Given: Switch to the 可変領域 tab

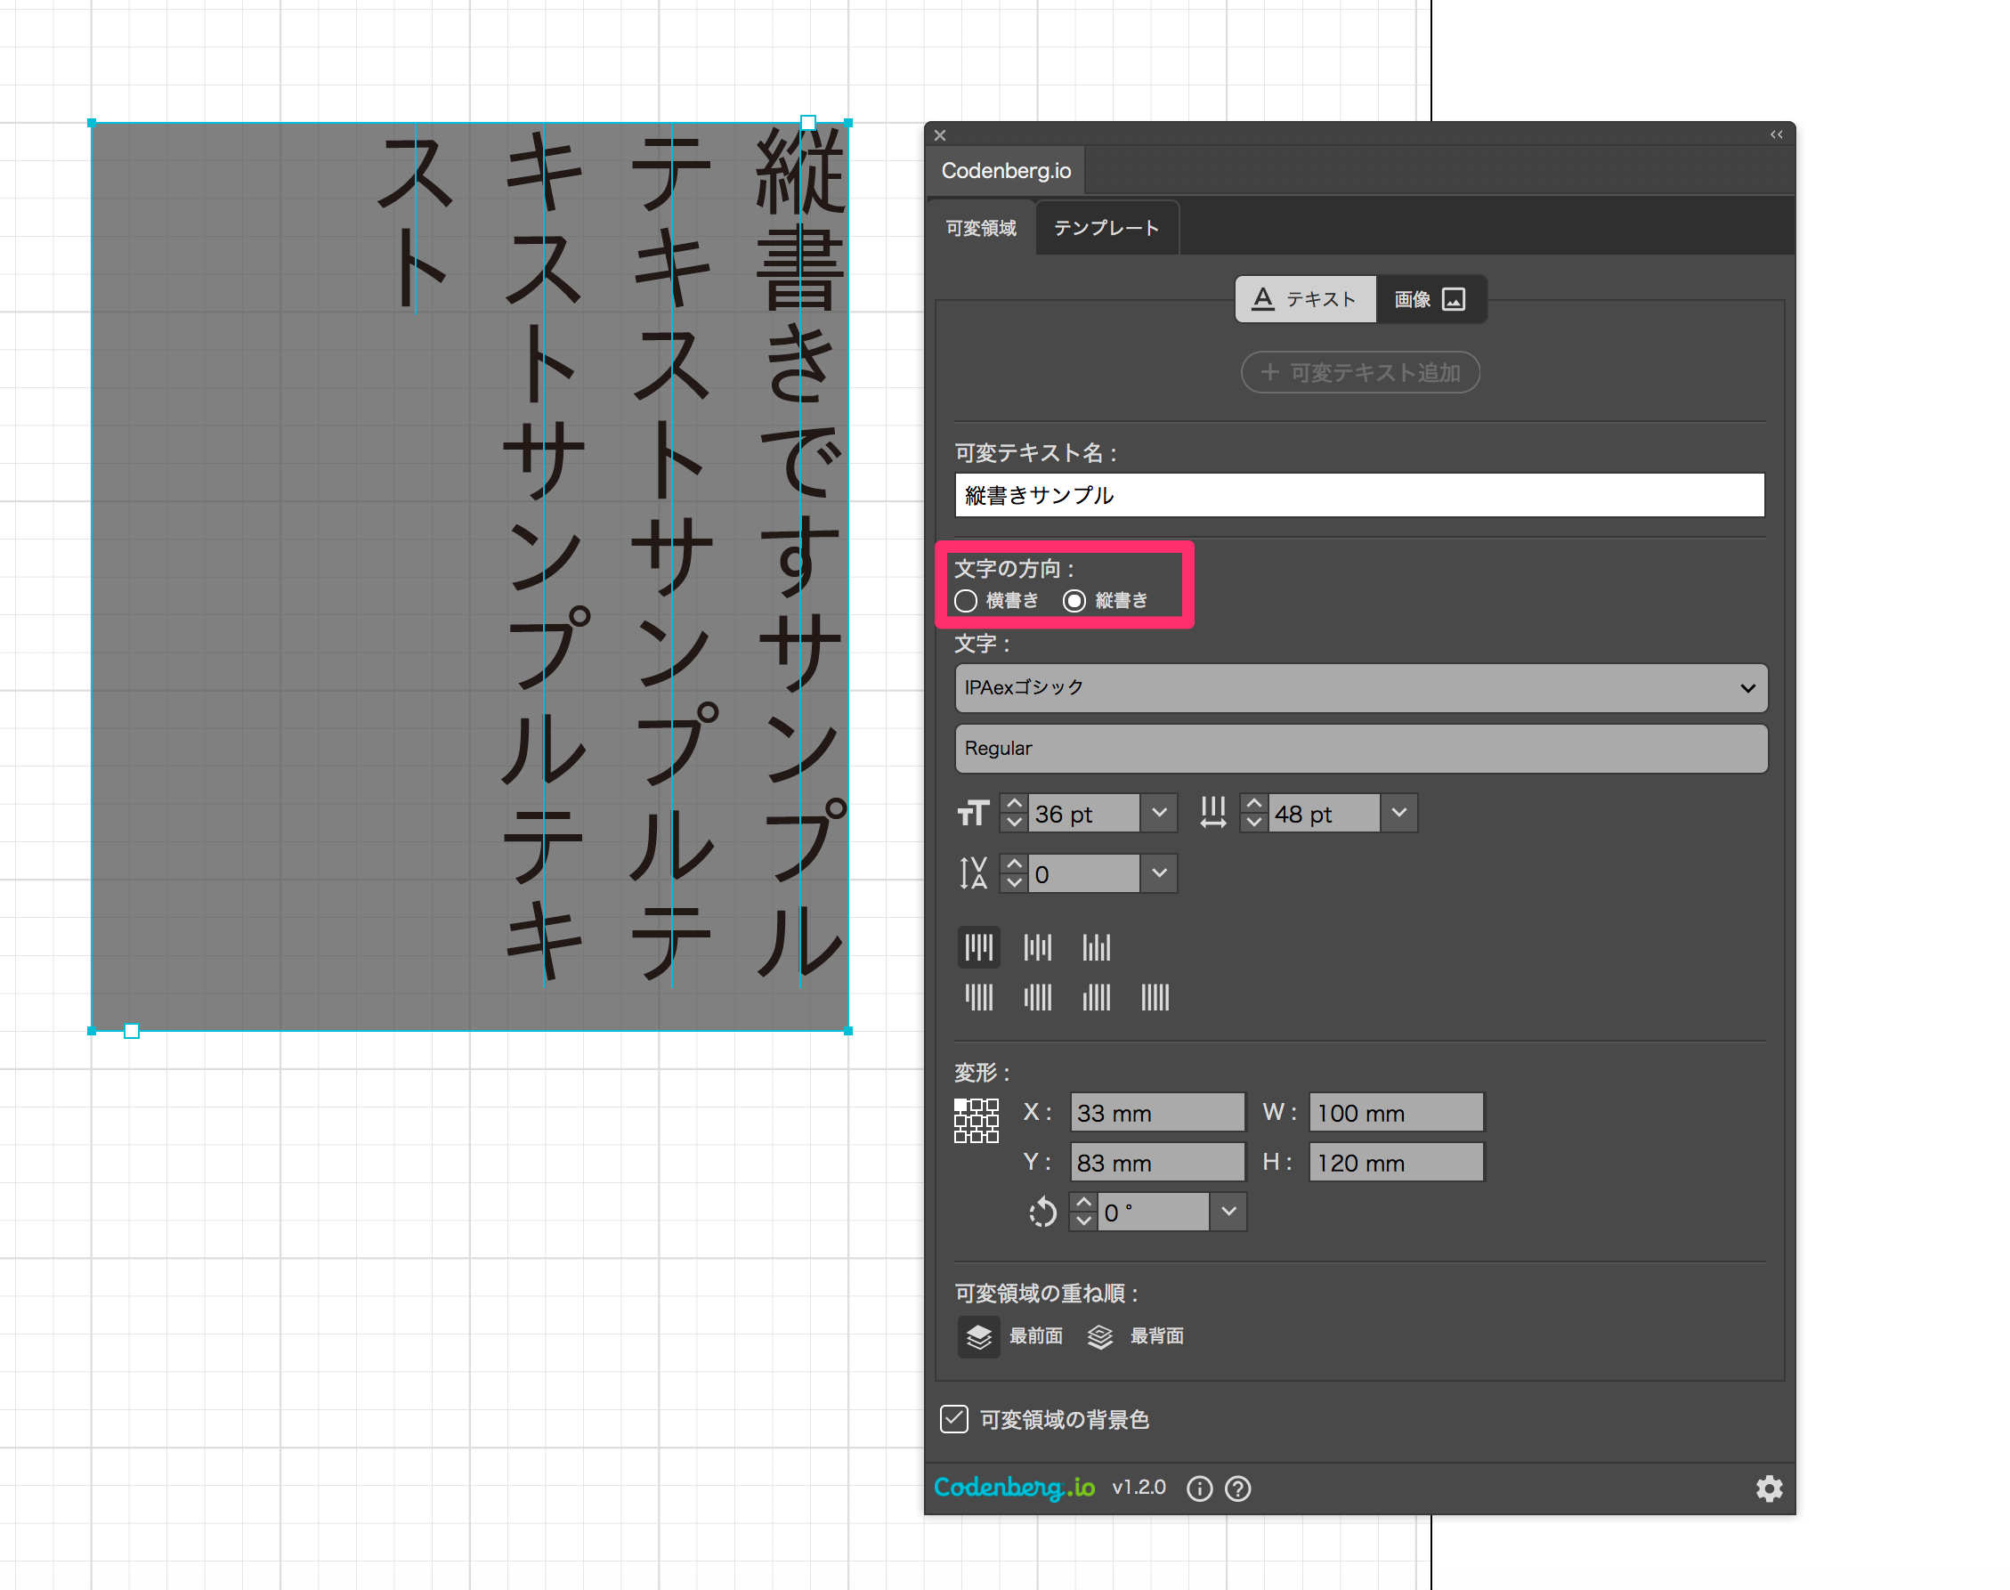Looking at the screenshot, I should [x=981, y=228].
